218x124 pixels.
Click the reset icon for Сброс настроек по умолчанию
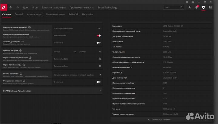100,59
